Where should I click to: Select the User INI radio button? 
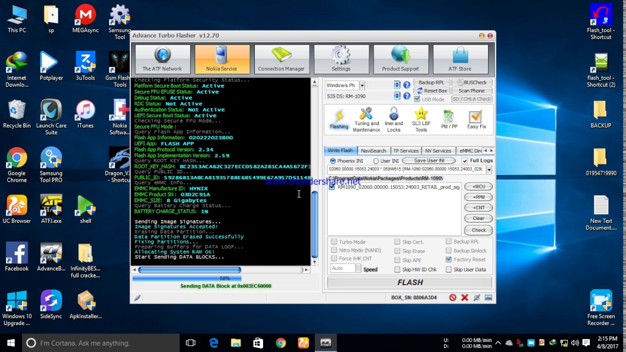coord(376,161)
